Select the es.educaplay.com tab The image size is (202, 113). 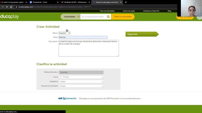[107, 2]
